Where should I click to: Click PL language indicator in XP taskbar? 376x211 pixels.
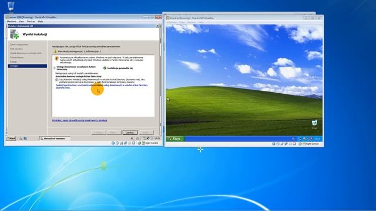[293, 139]
